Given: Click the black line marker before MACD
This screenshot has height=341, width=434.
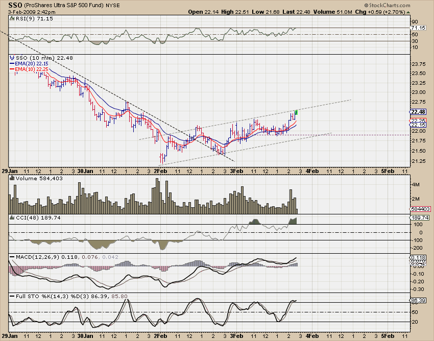Looking at the screenshot, I should click(12, 257).
